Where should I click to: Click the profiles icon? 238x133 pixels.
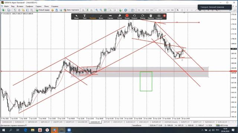[x=9, y=10]
